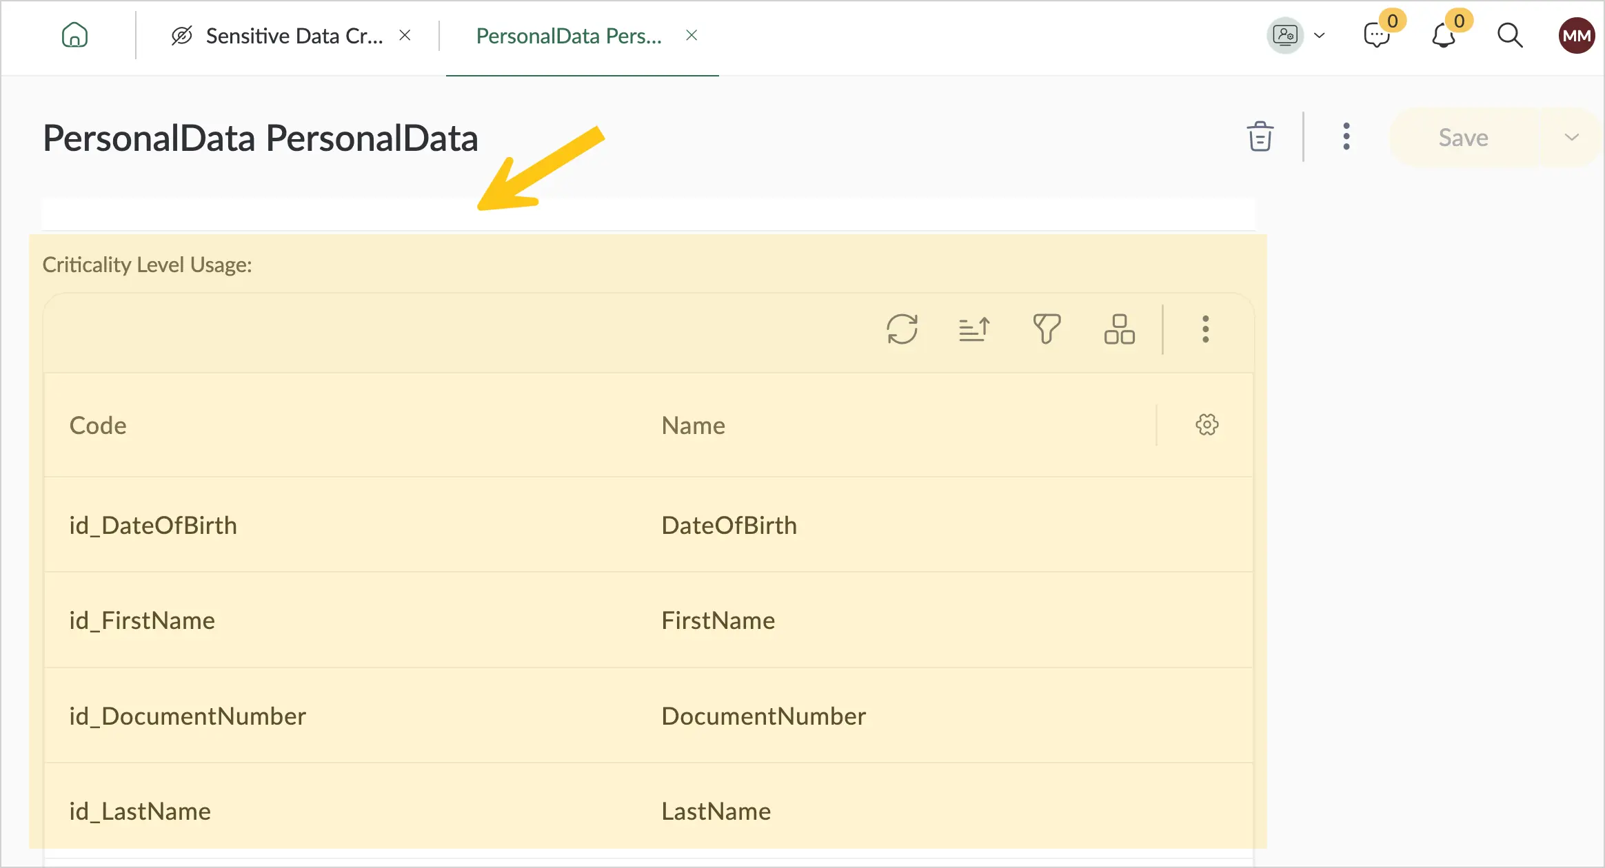Open the table filter funnel
Image resolution: width=1605 pixels, height=868 pixels.
1047,329
